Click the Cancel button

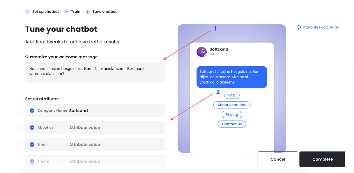[278, 159]
